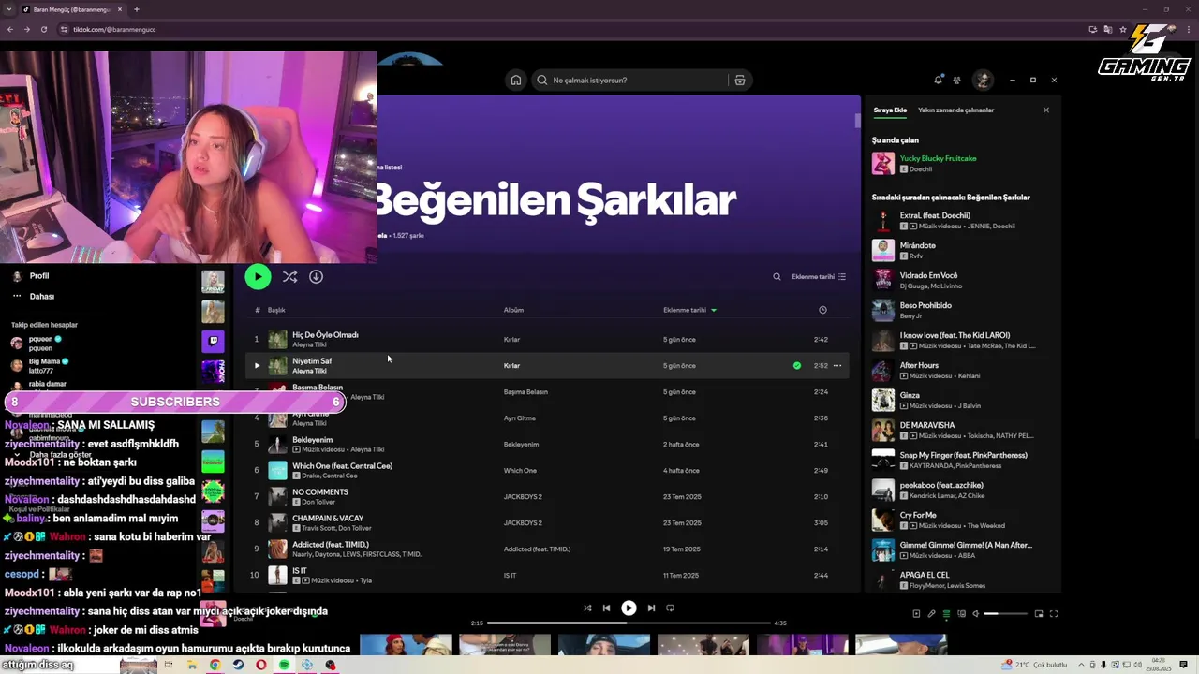Play Niyetim Saf using row play arrow
Image resolution: width=1199 pixels, height=674 pixels.
pos(257,365)
